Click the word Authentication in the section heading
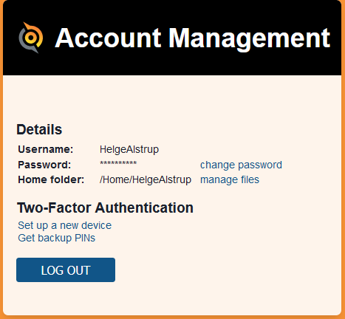345x319 pixels. click(144, 207)
